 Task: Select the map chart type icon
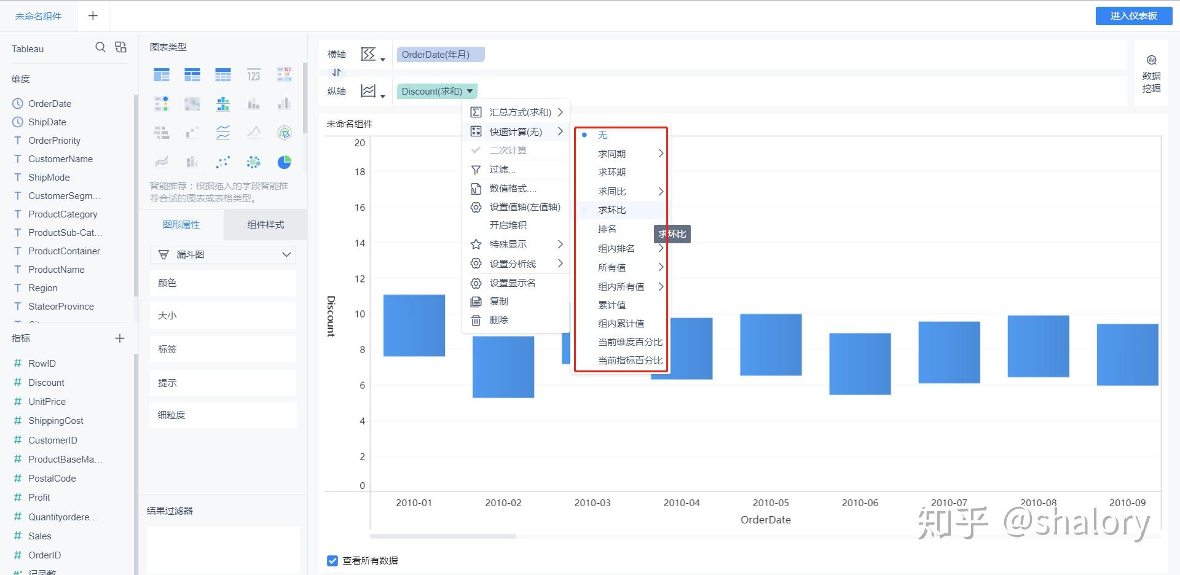coord(192,103)
